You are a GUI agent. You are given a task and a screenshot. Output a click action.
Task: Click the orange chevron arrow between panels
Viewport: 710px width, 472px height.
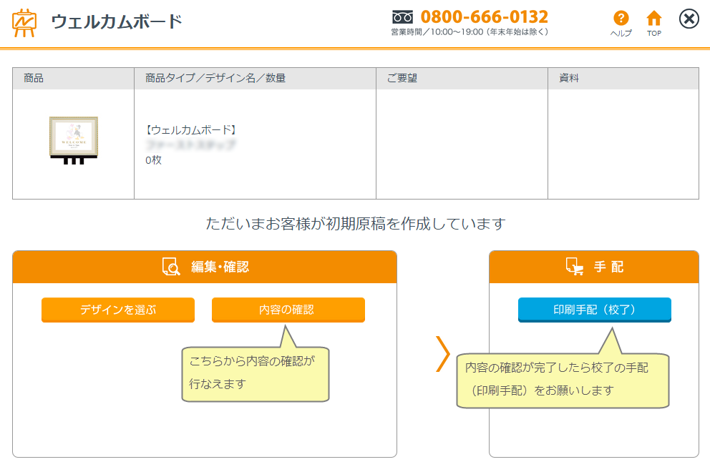click(x=443, y=353)
